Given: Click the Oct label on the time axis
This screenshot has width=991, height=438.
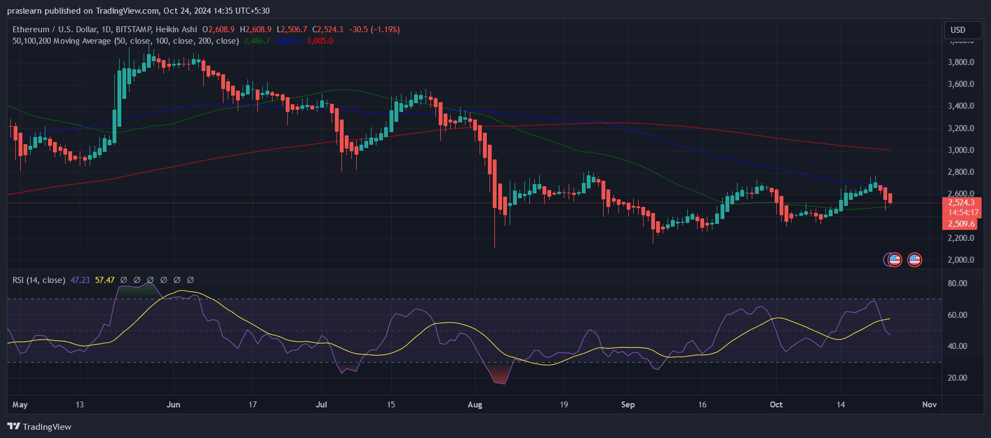Looking at the screenshot, I should click(776, 405).
